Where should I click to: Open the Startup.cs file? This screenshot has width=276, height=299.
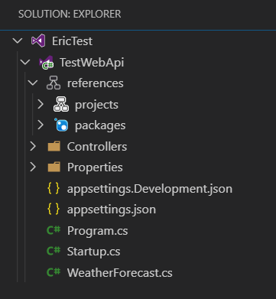[x=93, y=252]
